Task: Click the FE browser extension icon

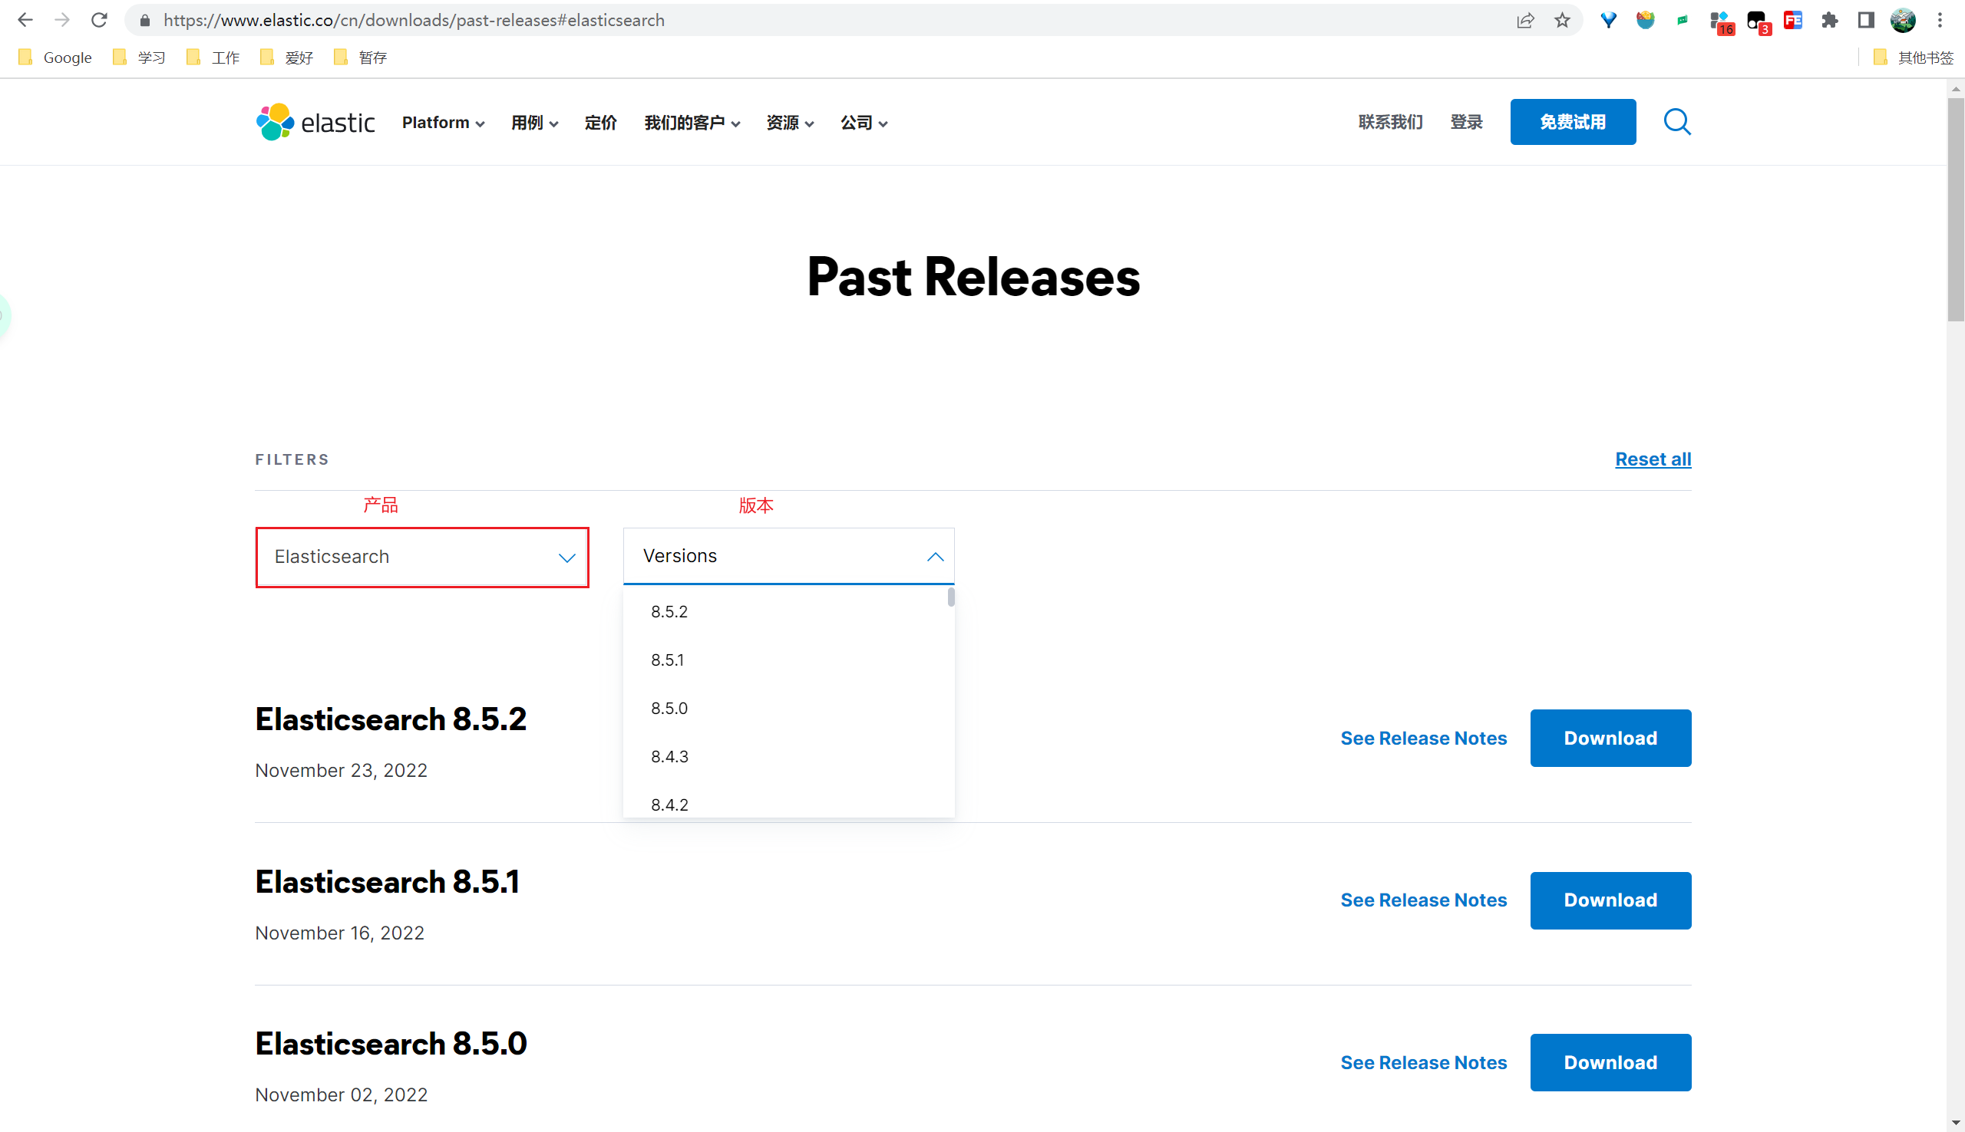Action: 1793,19
